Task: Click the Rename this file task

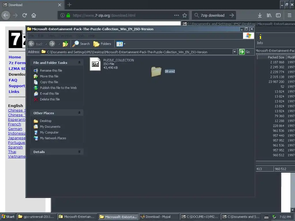Action: pos(51,71)
